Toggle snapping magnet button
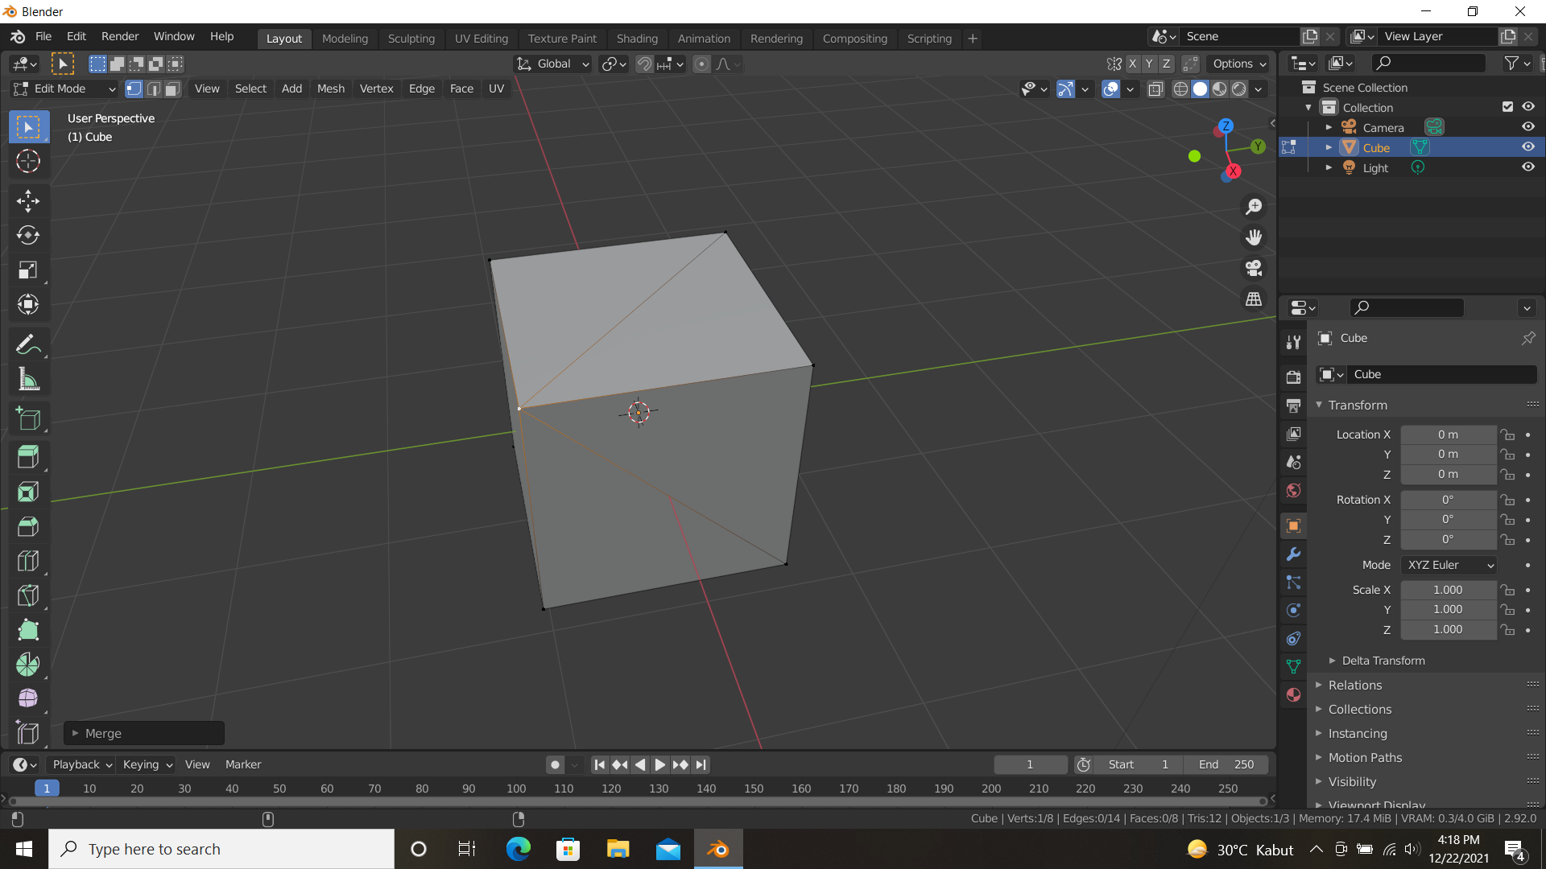Viewport: 1546px width, 869px height. point(644,64)
